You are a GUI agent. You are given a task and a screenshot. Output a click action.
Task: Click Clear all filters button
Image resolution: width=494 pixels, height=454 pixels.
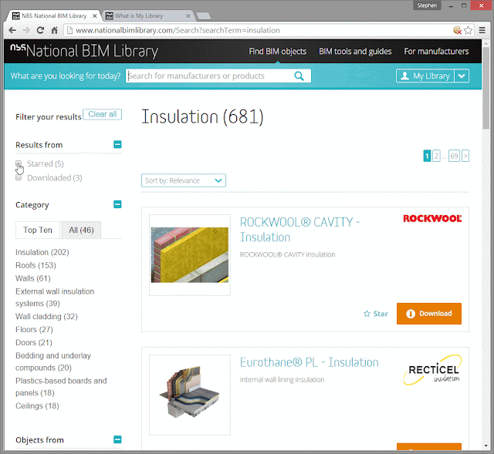coord(103,114)
